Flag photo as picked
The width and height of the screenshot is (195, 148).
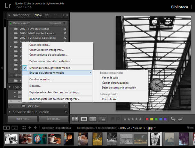(113, 119)
